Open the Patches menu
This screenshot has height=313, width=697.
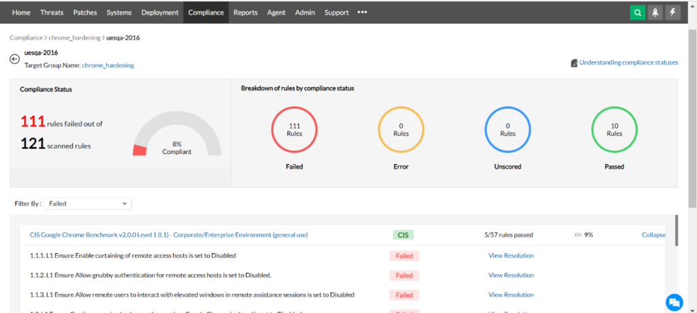click(x=85, y=12)
